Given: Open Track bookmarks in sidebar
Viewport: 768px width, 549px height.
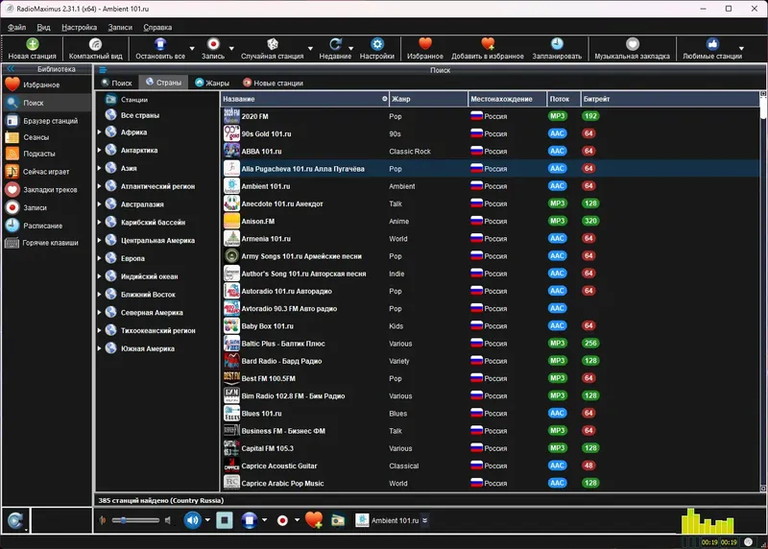Looking at the screenshot, I should click(46, 190).
